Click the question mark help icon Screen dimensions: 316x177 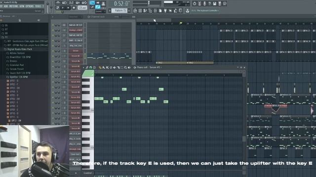pos(209,3)
